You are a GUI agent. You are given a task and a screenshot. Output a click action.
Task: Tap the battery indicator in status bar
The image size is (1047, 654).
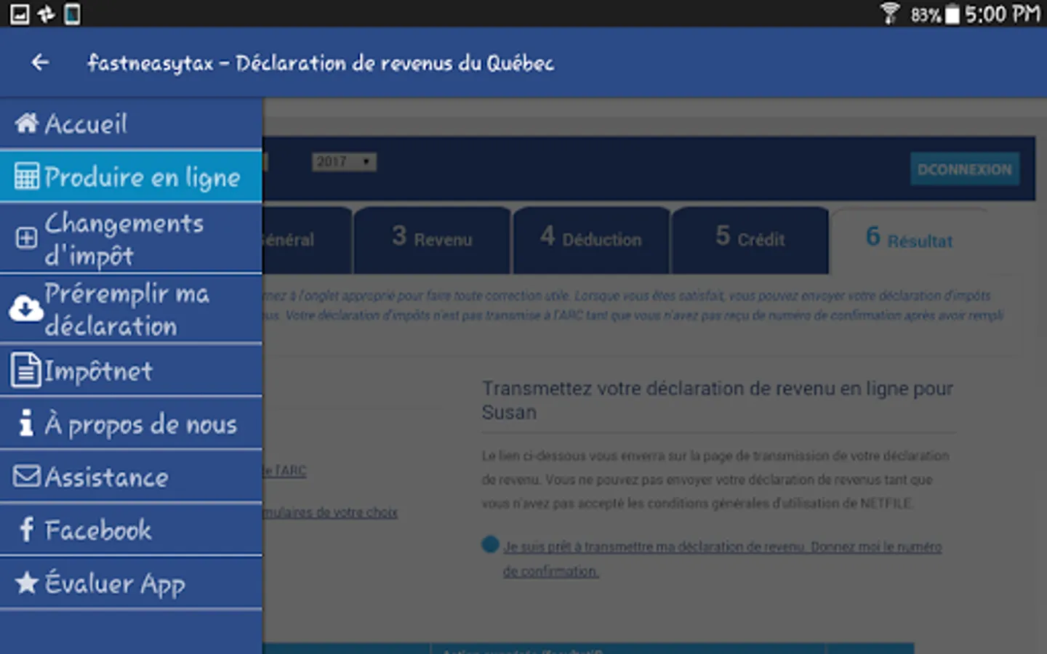pos(952,14)
